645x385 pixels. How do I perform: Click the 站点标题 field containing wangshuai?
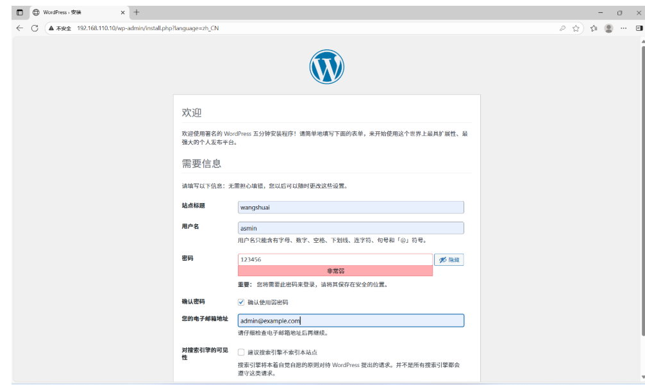click(x=351, y=208)
